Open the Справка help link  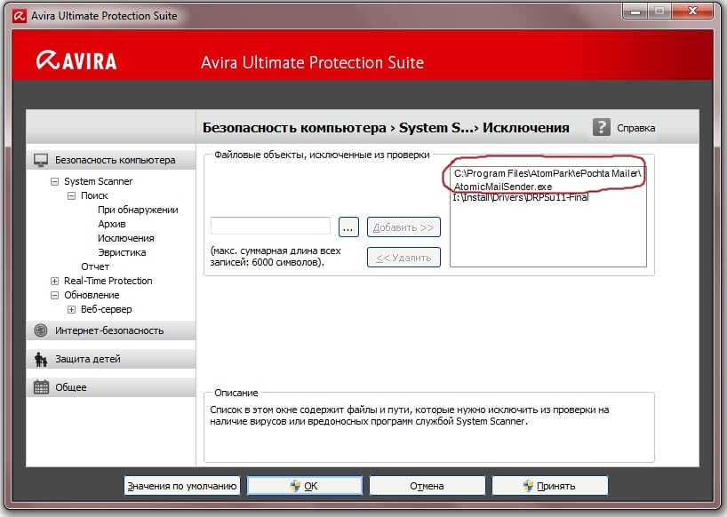pos(635,128)
